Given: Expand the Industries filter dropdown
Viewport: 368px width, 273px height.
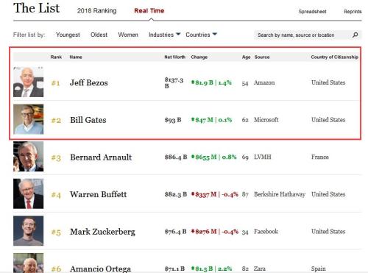Looking at the screenshot, I should pos(165,35).
